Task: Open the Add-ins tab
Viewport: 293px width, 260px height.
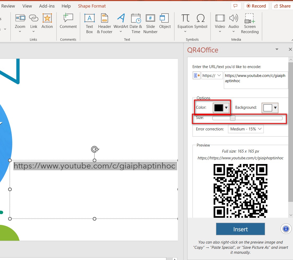Action: tap(47, 6)
